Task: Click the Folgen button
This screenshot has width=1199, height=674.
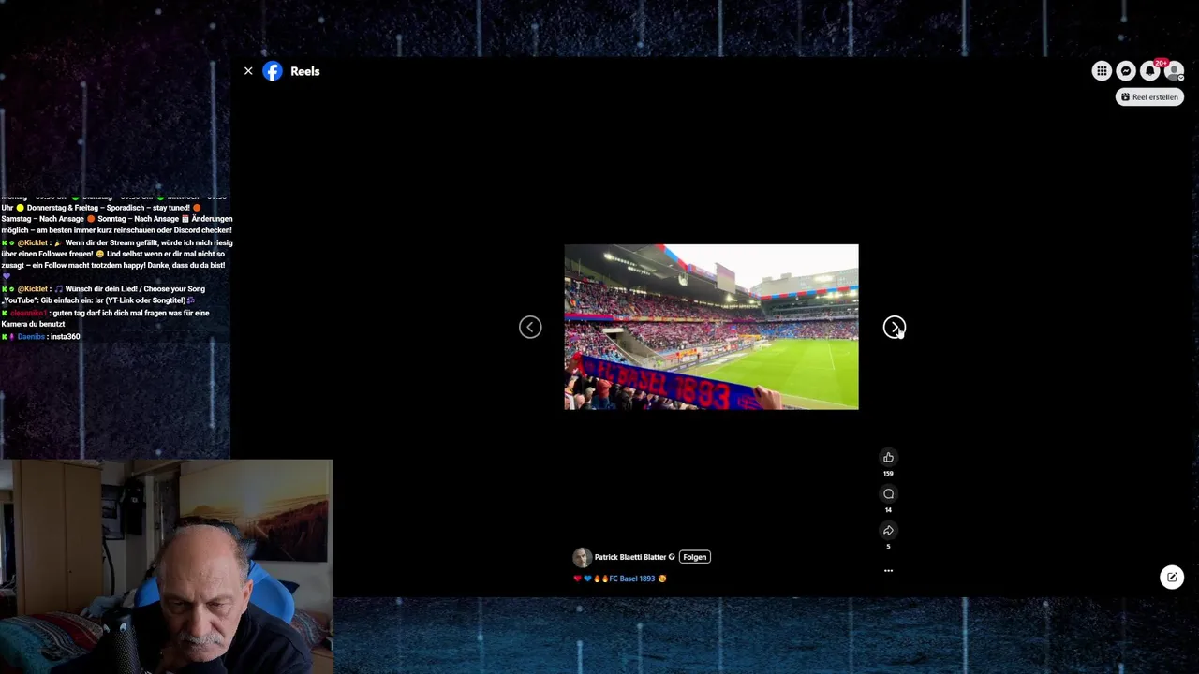Action: pos(694,557)
